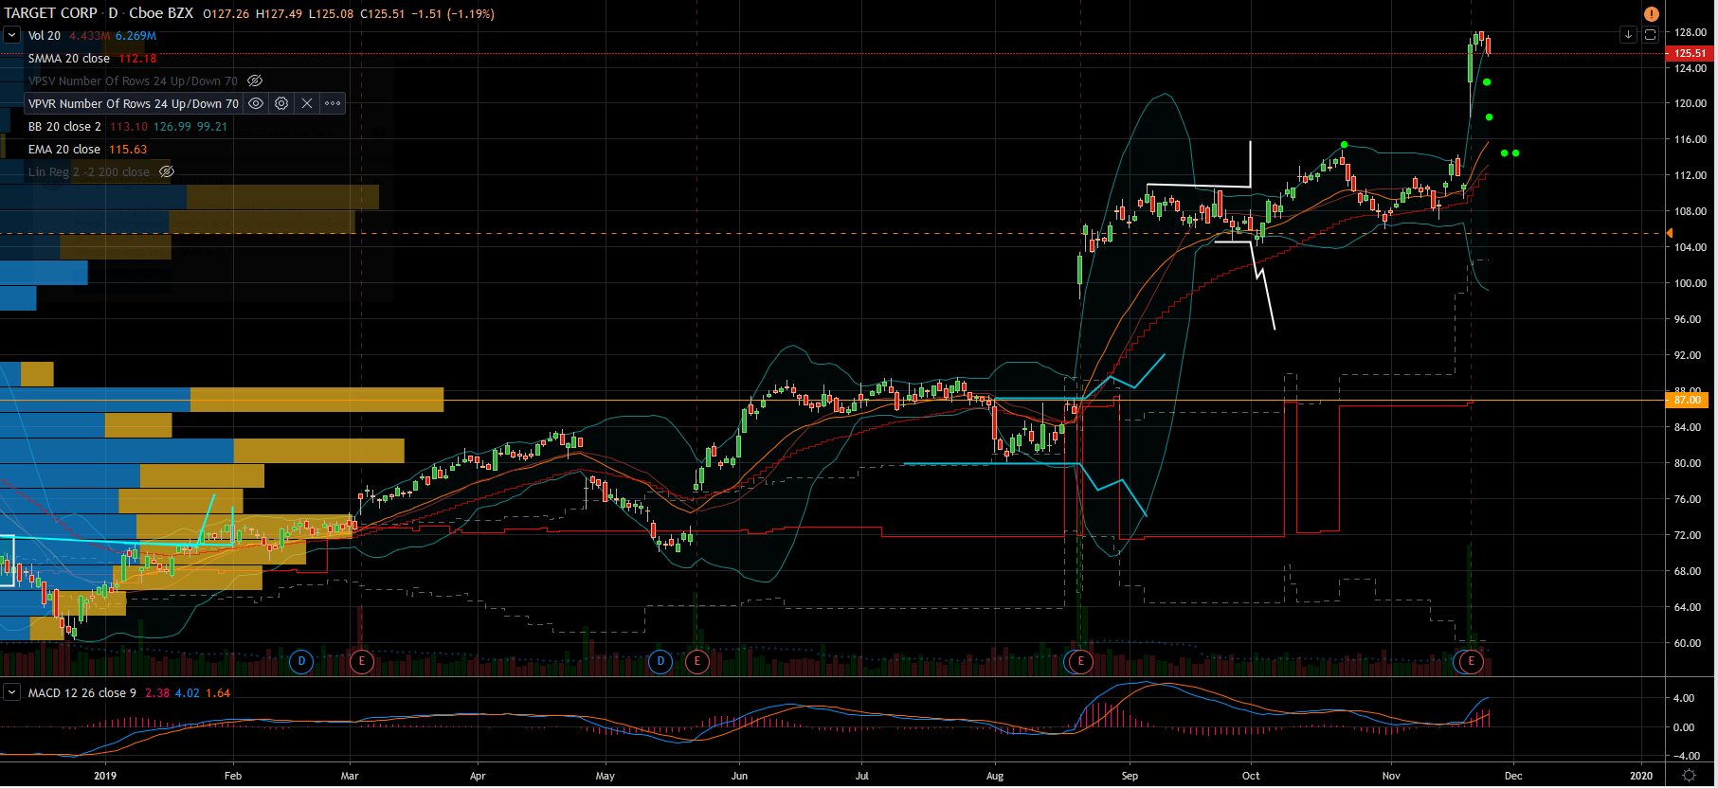The height and width of the screenshot is (788, 1718).
Task: Click the earnings marker in November
Action: 1472,661
